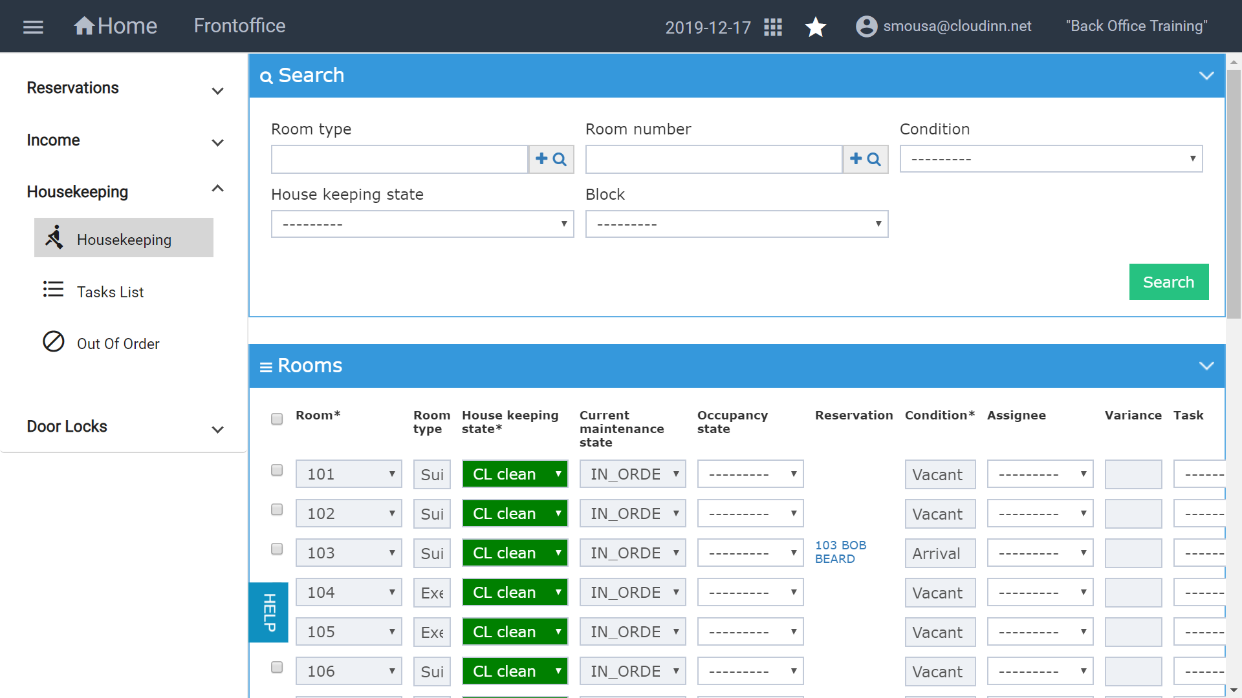Change room 102 housekeeping state dropdown
The width and height of the screenshot is (1242, 698).
(x=515, y=514)
